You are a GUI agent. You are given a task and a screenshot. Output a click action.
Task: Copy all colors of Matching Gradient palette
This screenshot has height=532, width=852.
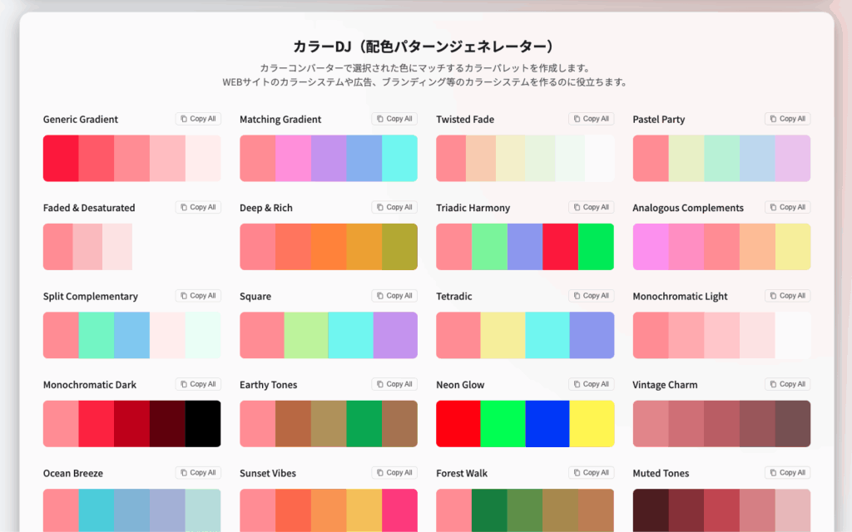394,119
